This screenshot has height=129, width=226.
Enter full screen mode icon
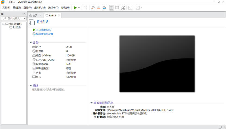click(x=123, y=8)
